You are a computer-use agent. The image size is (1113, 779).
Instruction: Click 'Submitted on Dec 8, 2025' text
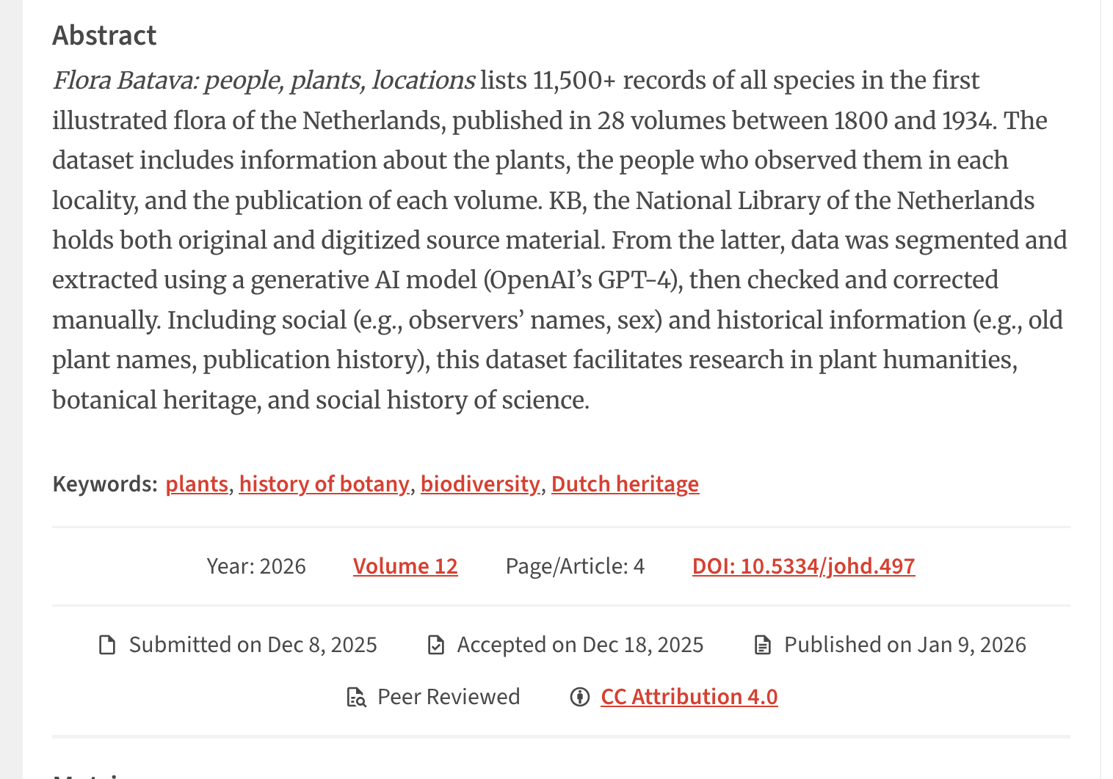click(x=253, y=645)
